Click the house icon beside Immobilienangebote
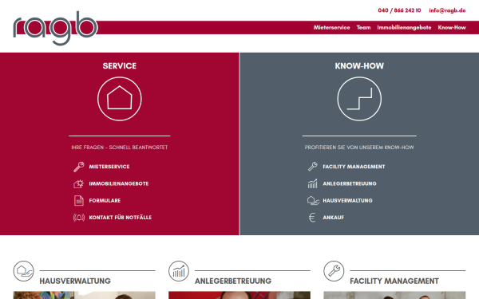Viewport: 479px width, 299px height. click(x=79, y=183)
